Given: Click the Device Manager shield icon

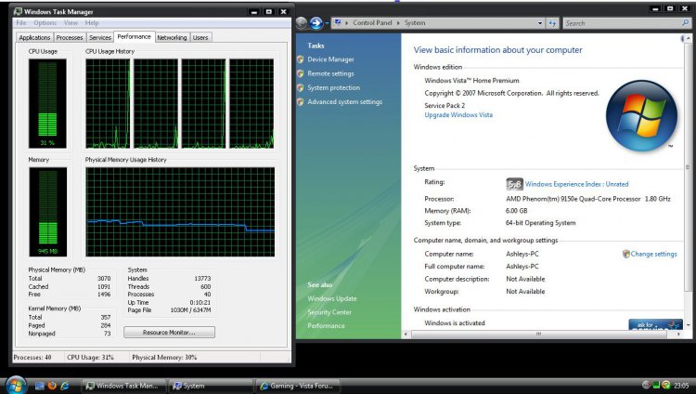Looking at the screenshot, I should (x=301, y=59).
